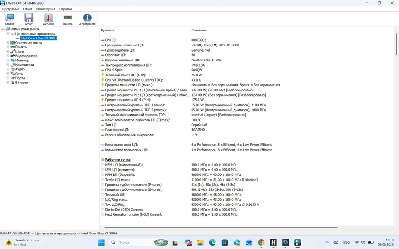Click the battery tray icon
Viewport: 399px width, 249px height.
(x=371, y=242)
